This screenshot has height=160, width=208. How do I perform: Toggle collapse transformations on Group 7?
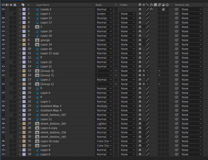click(x=144, y=75)
